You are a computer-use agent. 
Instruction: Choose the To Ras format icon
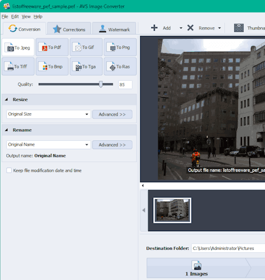click(112, 67)
